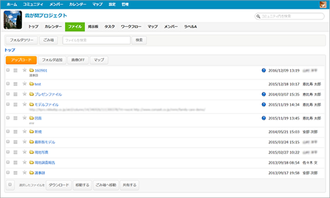Expand the row menu for モデルファイル
This screenshot has height=198, width=330.
point(15,105)
